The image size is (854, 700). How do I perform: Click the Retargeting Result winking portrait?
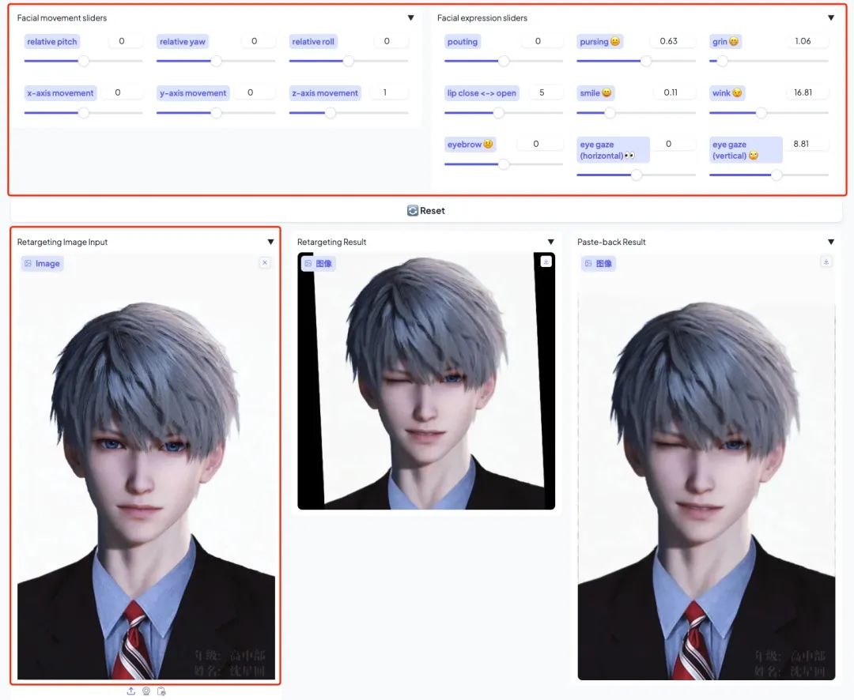pyautogui.click(x=426, y=381)
